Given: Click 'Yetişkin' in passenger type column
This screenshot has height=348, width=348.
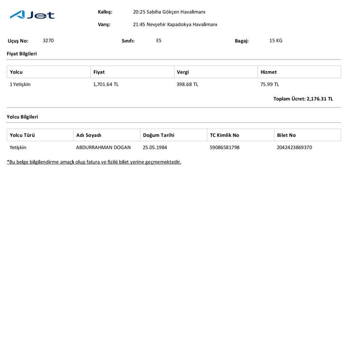Looking at the screenshot, I should coord(18,147).
